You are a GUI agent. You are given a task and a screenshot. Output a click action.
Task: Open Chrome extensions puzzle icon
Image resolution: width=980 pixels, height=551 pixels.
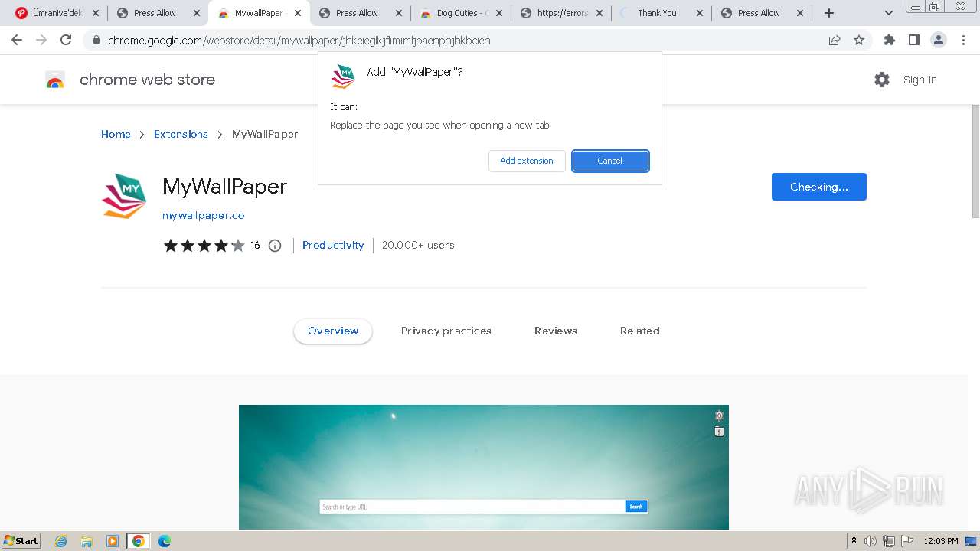click(x=889, y=40)
